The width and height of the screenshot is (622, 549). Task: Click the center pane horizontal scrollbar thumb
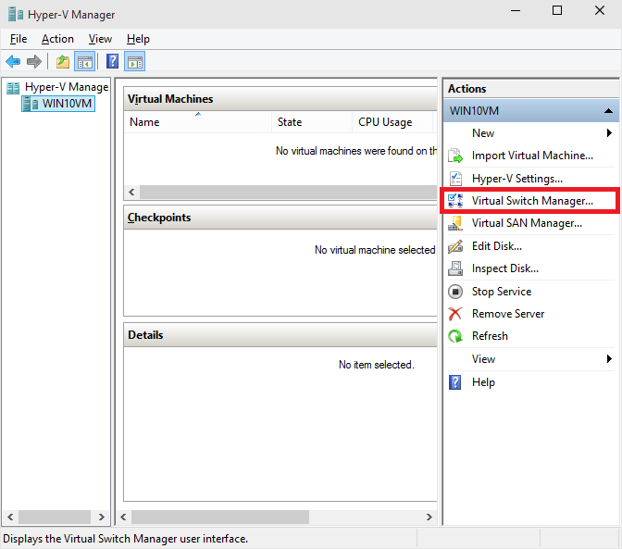[220, 517]
